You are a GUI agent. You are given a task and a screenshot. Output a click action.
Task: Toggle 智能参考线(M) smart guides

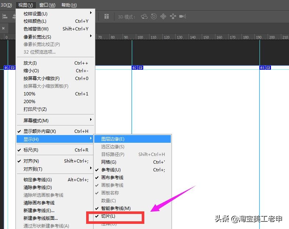point(133,208)
